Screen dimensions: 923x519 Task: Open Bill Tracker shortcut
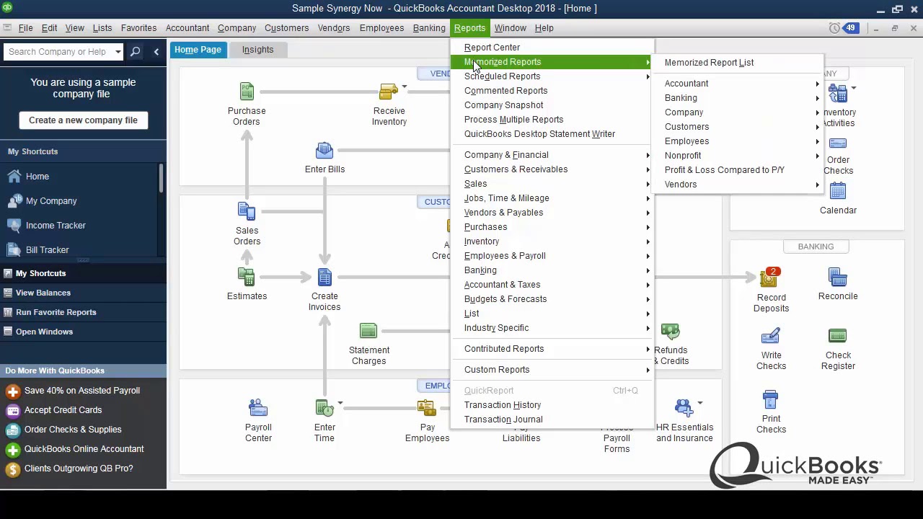pyautogui.click(x=47, y=250)
